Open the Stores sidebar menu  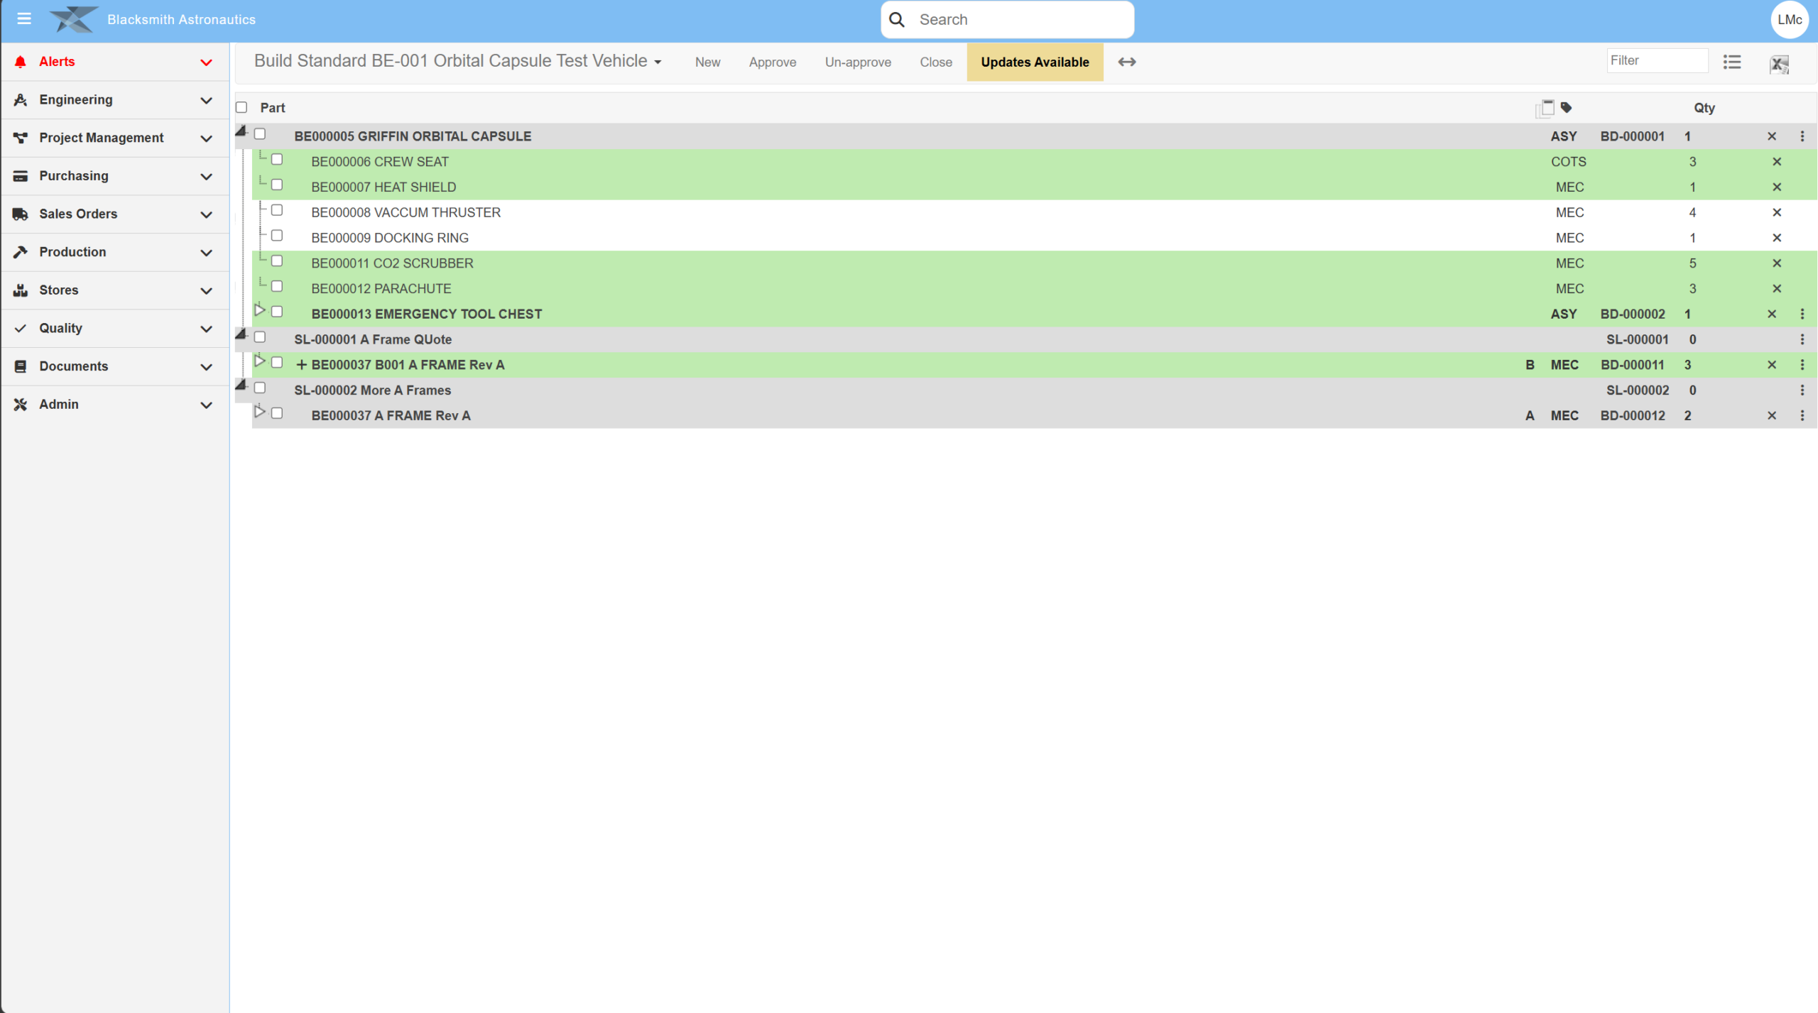(x=114, y=290)
